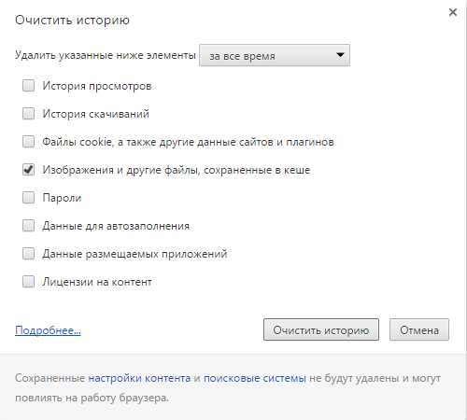The height and width of the screenshot is (420, 467).
Task: Check the Файлы cookie и данные сайтов box
Action: pyautogui.click(x=28, y=142)
